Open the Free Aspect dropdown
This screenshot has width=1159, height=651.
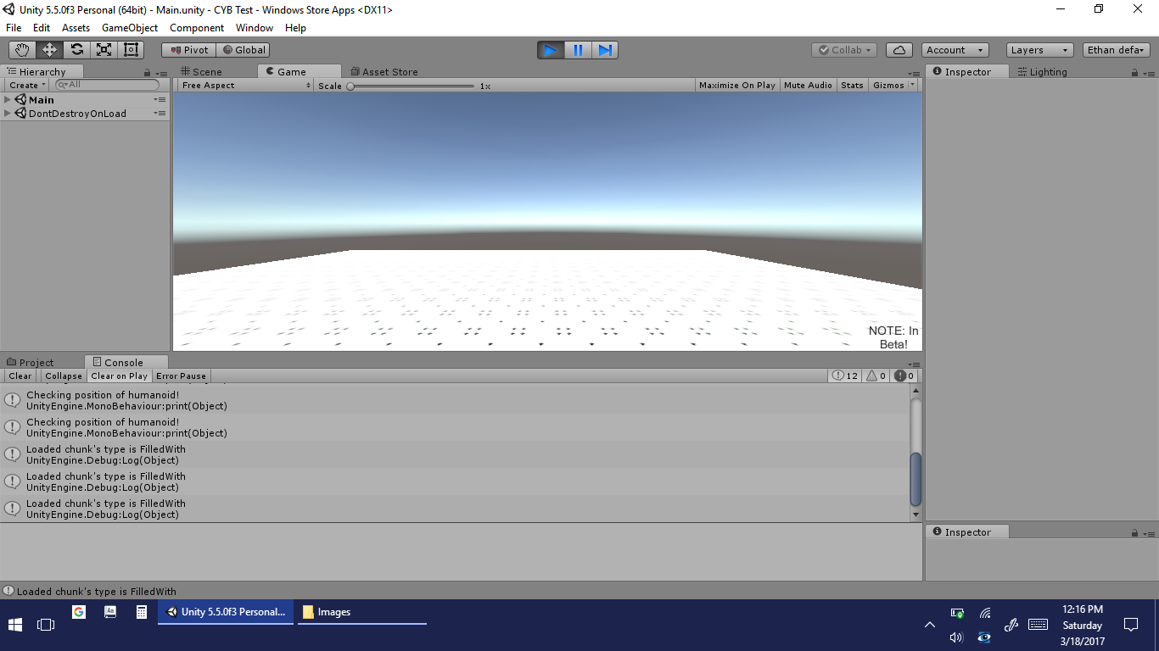246,86
